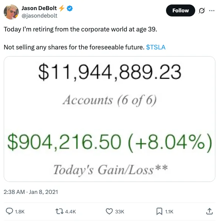Click the 1.1K bookmarks count
This screenshot has width=221, height=222.
(x=169, y=212)
